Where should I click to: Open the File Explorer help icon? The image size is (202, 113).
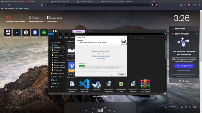click(x=165, y=34)
